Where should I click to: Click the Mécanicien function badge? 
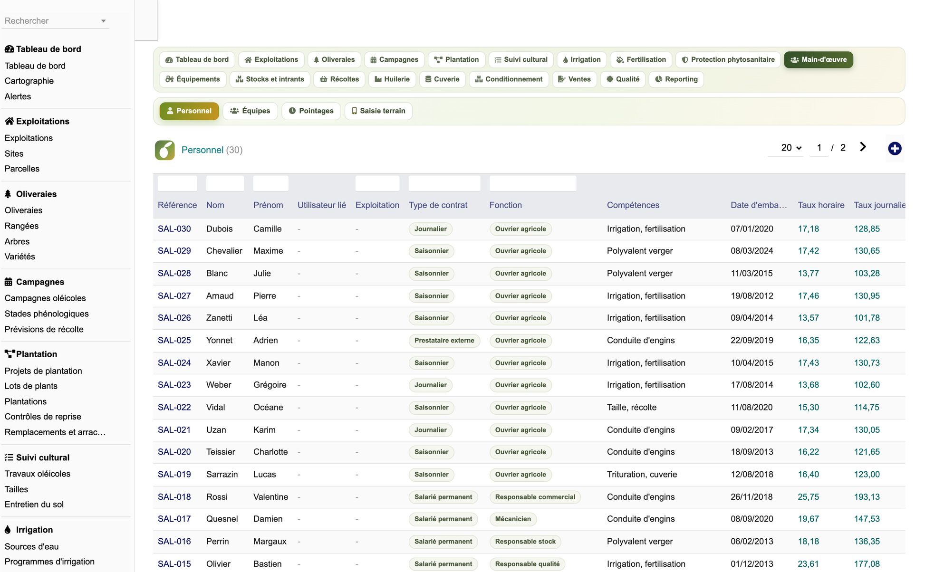pyautogui.click(x=513, y=519)
